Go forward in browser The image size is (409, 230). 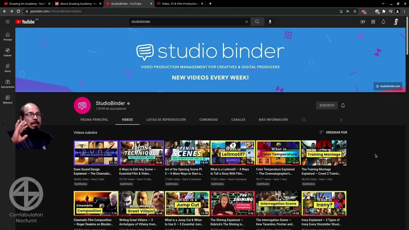pyautogui.click(x=12, y=11)
